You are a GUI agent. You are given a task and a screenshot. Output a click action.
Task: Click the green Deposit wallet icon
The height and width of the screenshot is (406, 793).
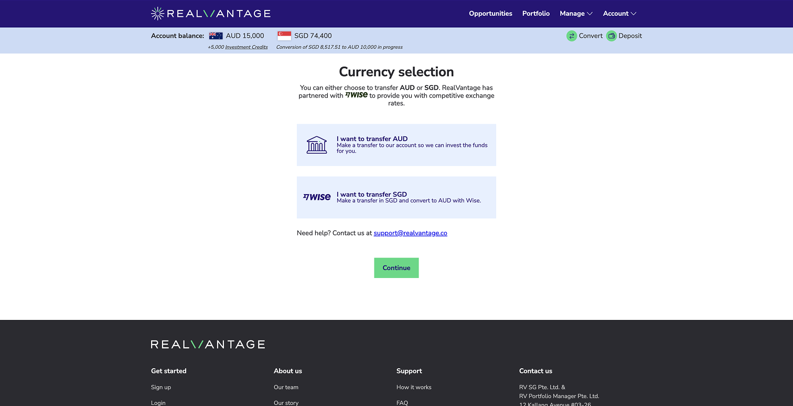point(612,36)
